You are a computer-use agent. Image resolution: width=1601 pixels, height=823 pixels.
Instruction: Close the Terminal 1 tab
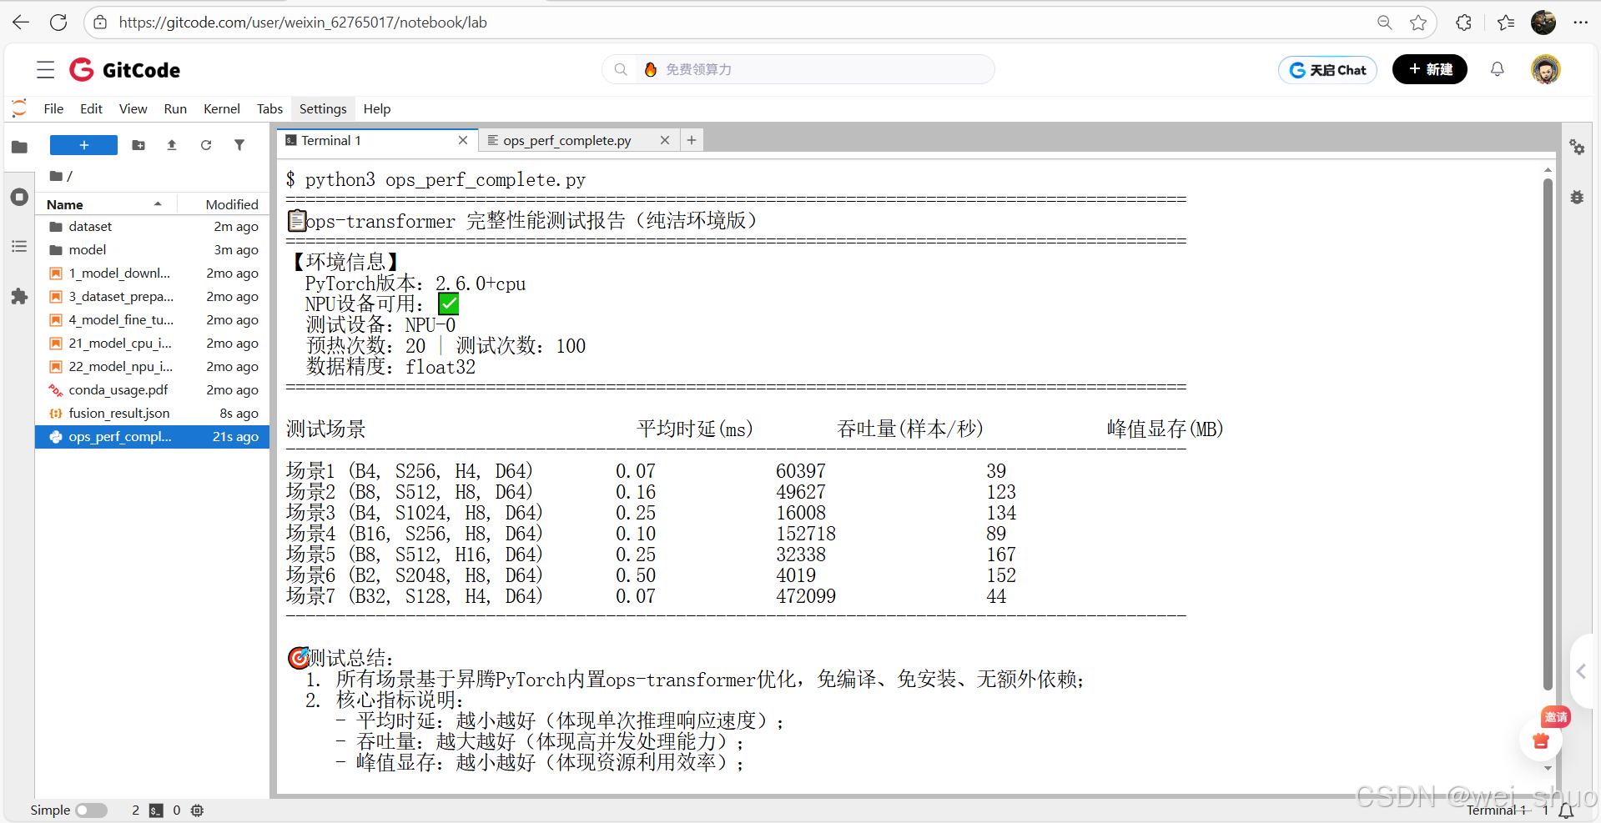pos(463,140)
